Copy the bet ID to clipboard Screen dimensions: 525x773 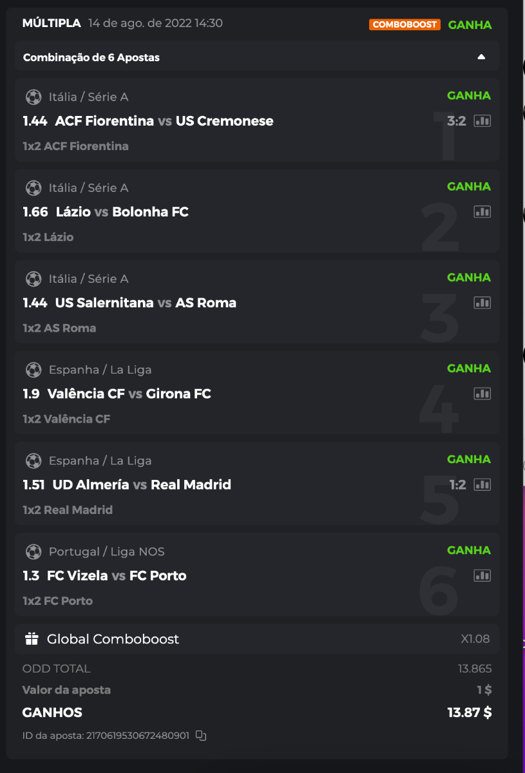pyautogui.click(x=201, y=735)
